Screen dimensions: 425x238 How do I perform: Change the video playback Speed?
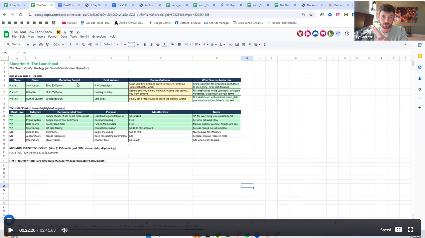click(x=386, y=230)
